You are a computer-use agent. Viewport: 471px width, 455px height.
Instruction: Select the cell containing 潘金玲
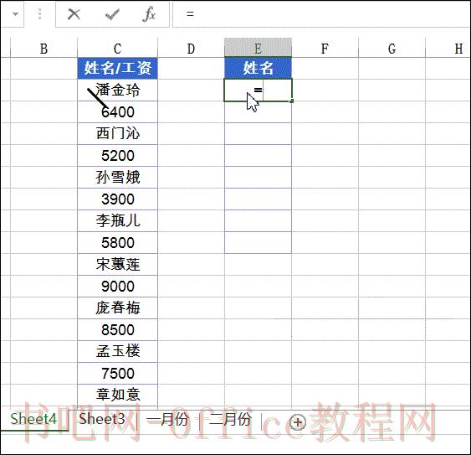pos(117,90)
